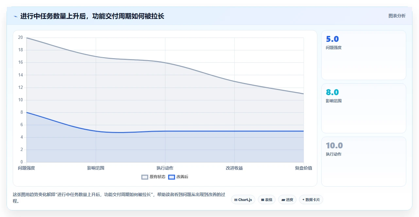This screenshot has height=217, width=419.
Task: Click the icon inside the 数据卡片 tag
Action: coord(303,200)
